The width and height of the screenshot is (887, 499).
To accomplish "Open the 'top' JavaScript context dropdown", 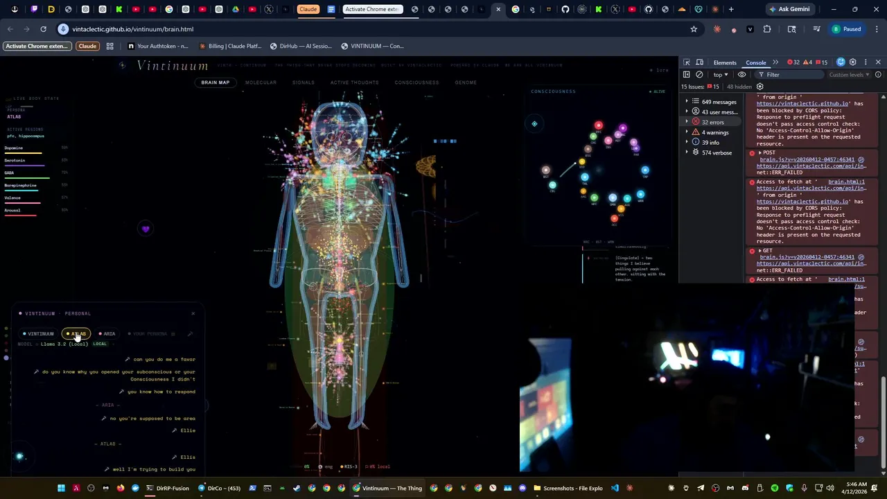I will click(721, 74).
